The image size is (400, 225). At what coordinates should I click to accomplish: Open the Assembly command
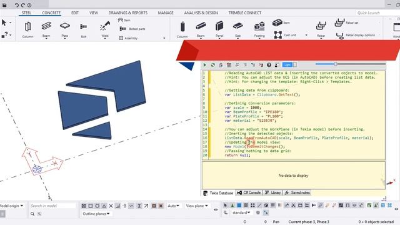click(x=128, y=38)
